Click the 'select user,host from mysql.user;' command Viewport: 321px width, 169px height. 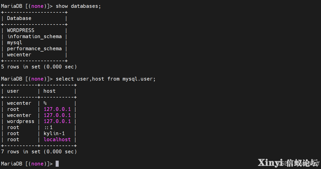[x=105, y=79]
